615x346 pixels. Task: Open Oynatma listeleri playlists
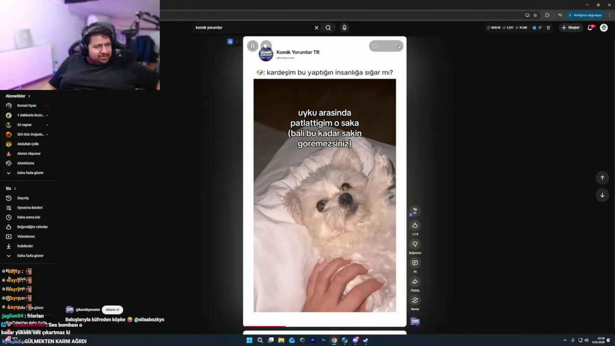[27, 208]
